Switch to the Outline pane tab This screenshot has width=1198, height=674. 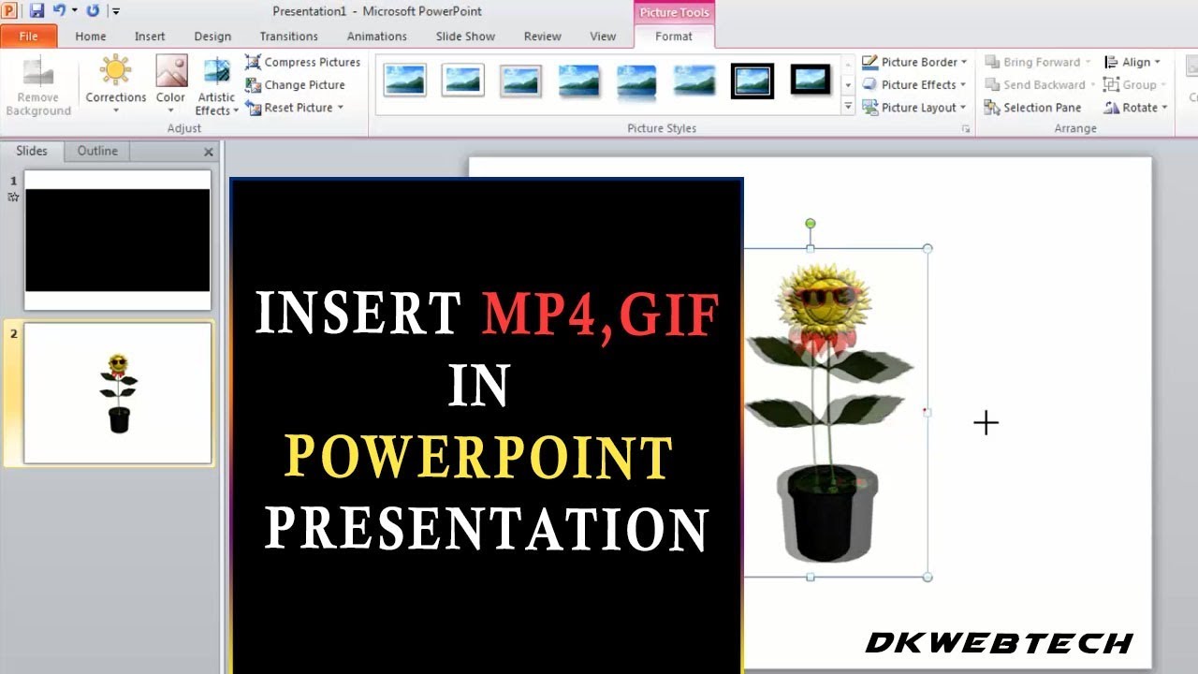(97, 151)
